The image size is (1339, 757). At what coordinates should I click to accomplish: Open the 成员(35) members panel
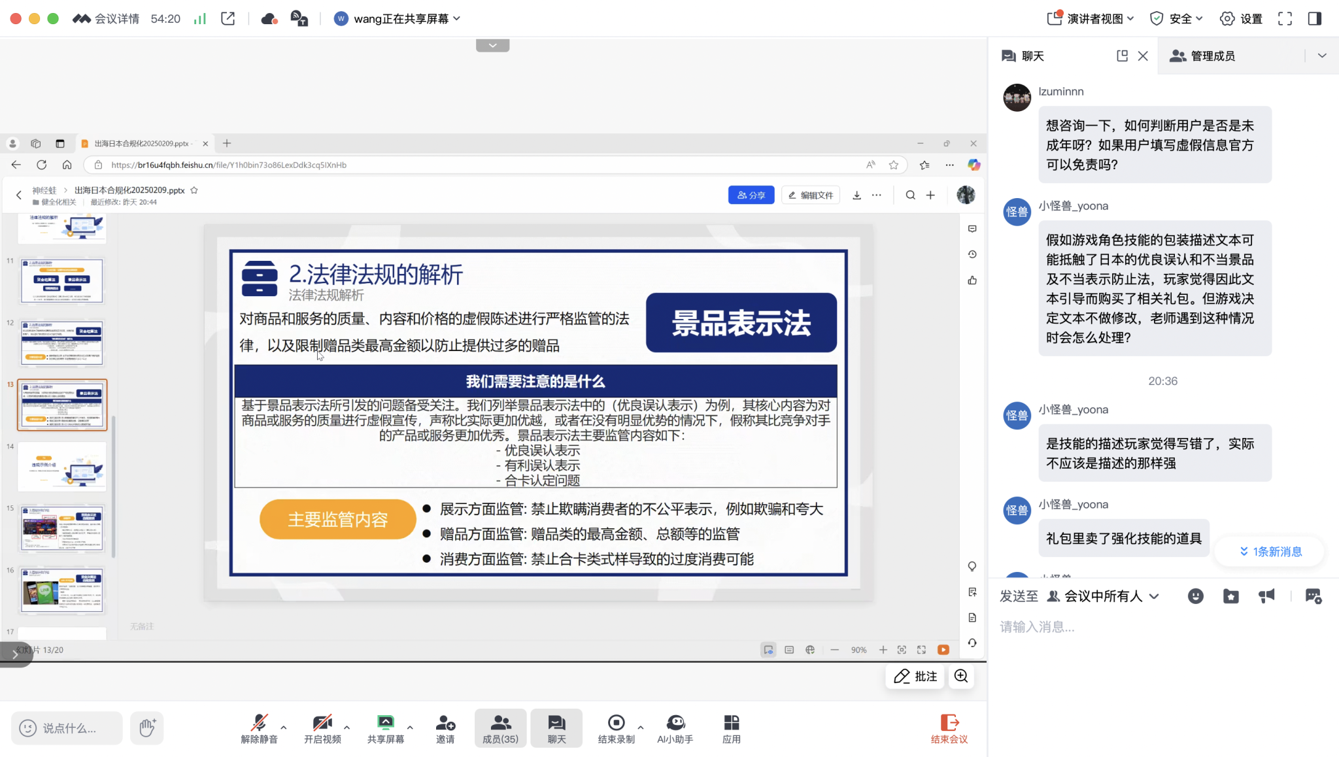pos(500,728)
